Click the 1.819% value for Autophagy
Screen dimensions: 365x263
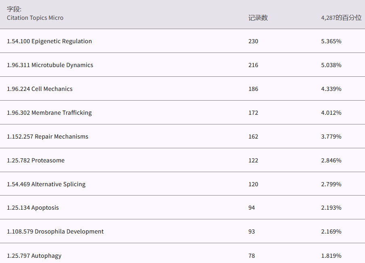pos(331,256)
